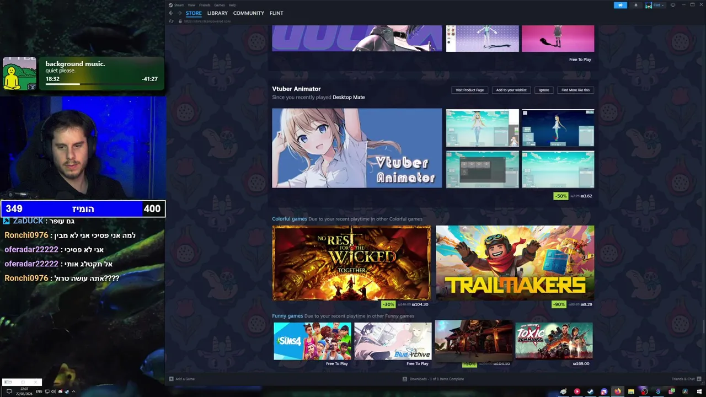Screen dimensions: 706x397
Task: Go forward with the Steam forward arrow
Action: [x=179, y=13]
